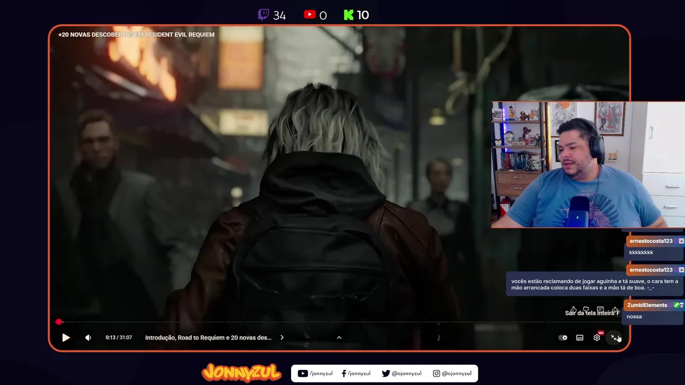Click the Play button in the video player
This screenshot has height=385, width=685.
(66, 337)
